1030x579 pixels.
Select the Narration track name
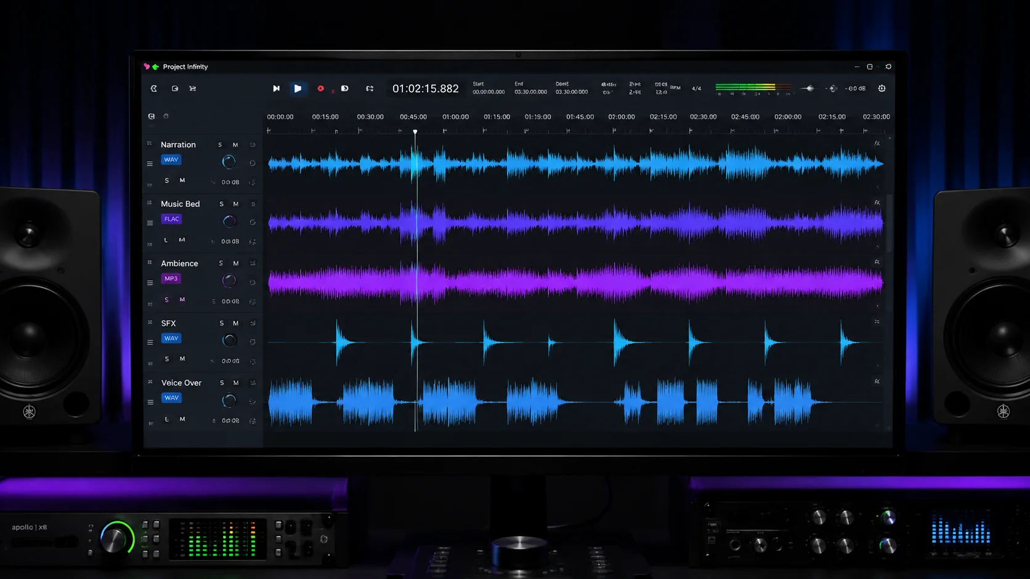178,145
